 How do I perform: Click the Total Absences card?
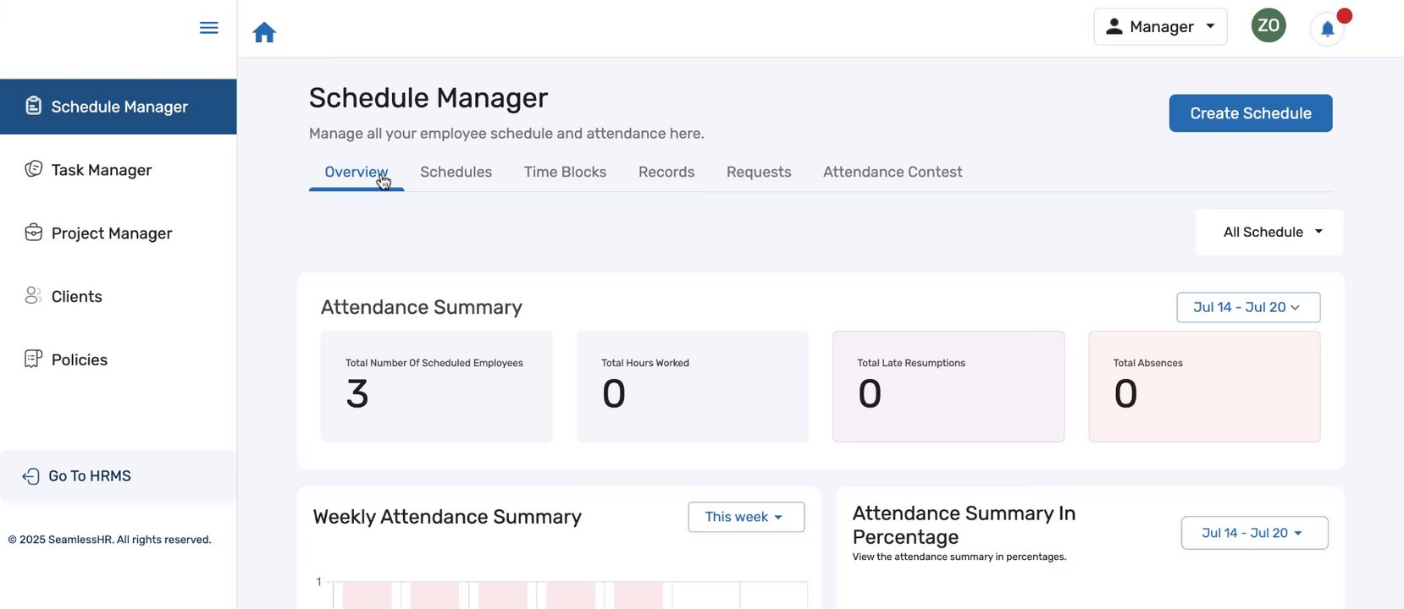(1203, 387)
